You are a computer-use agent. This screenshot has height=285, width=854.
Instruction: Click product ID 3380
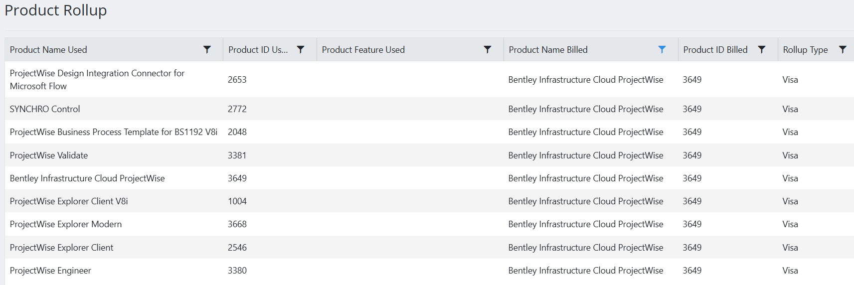coord(237,271)
